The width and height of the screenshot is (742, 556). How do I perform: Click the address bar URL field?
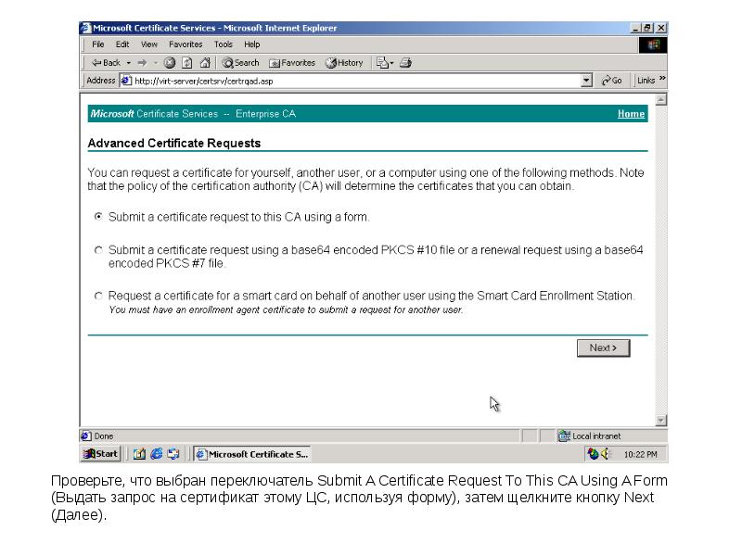point(352,81)
